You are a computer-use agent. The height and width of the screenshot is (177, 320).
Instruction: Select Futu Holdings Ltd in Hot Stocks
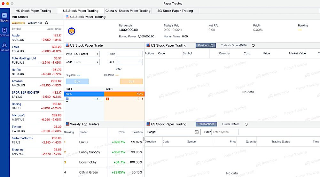point(37,61)
